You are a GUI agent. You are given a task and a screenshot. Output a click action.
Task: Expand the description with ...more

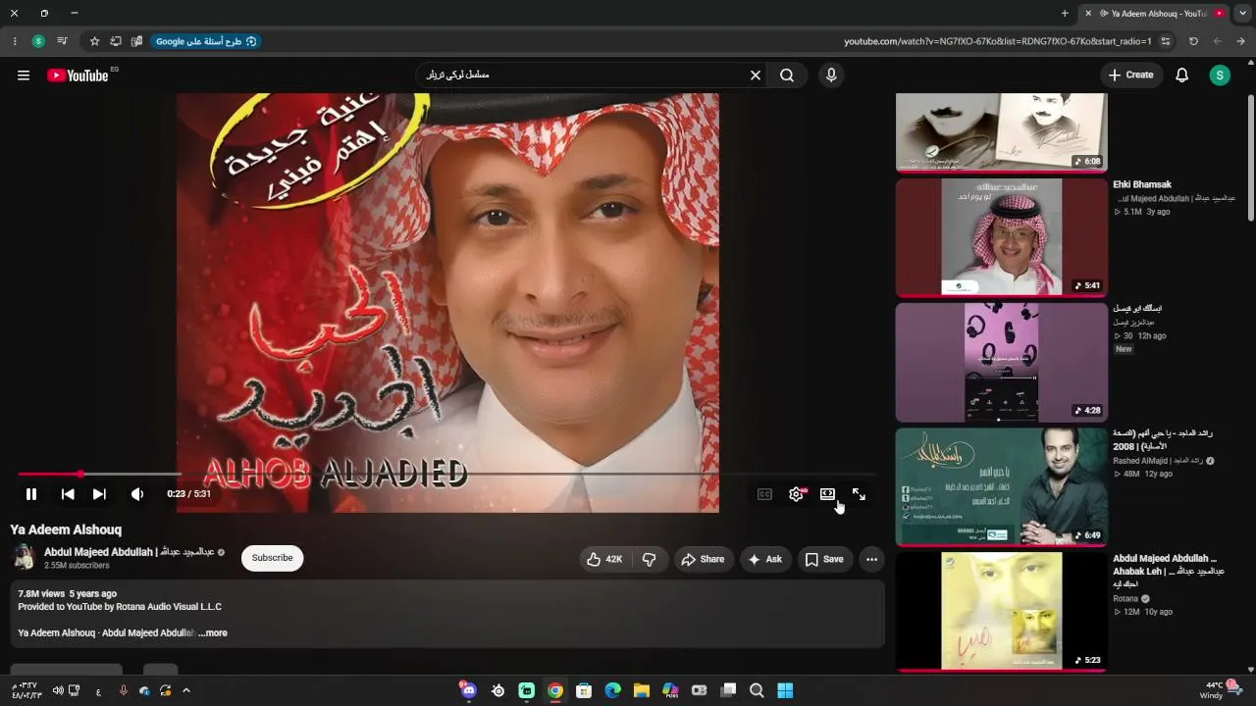(x=213, y=633)
